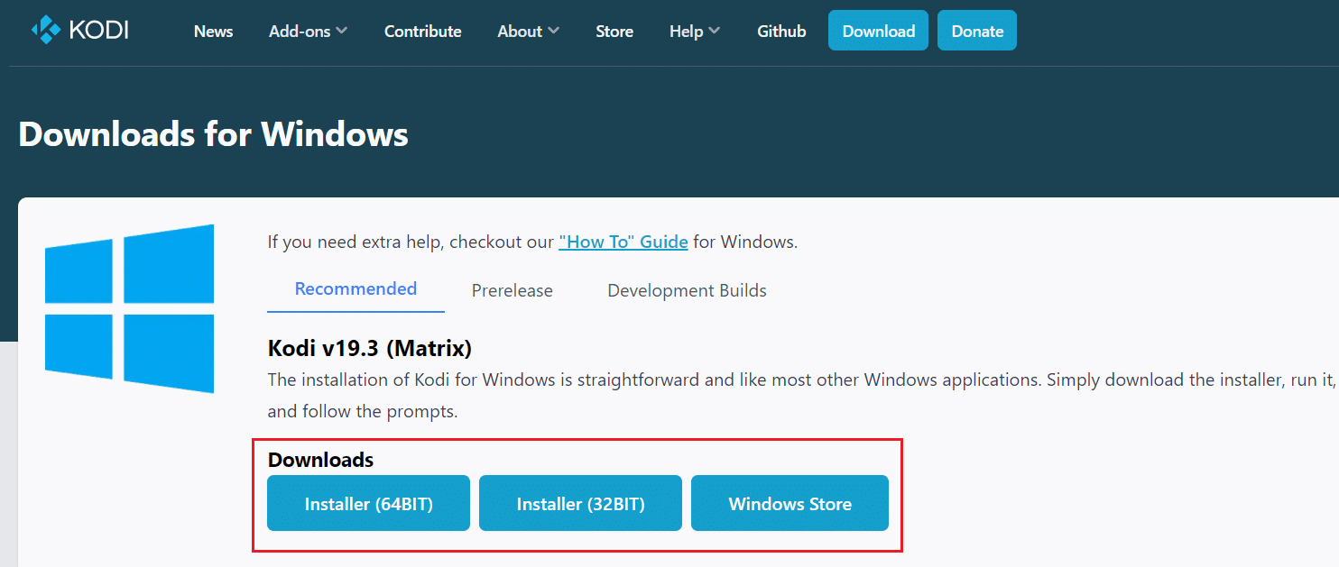Select the Recommended tab
This screenshot has width=1339, height=567.
[x=355, y=288]
